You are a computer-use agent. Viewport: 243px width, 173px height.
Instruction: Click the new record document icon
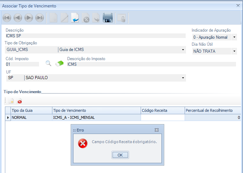53,18
